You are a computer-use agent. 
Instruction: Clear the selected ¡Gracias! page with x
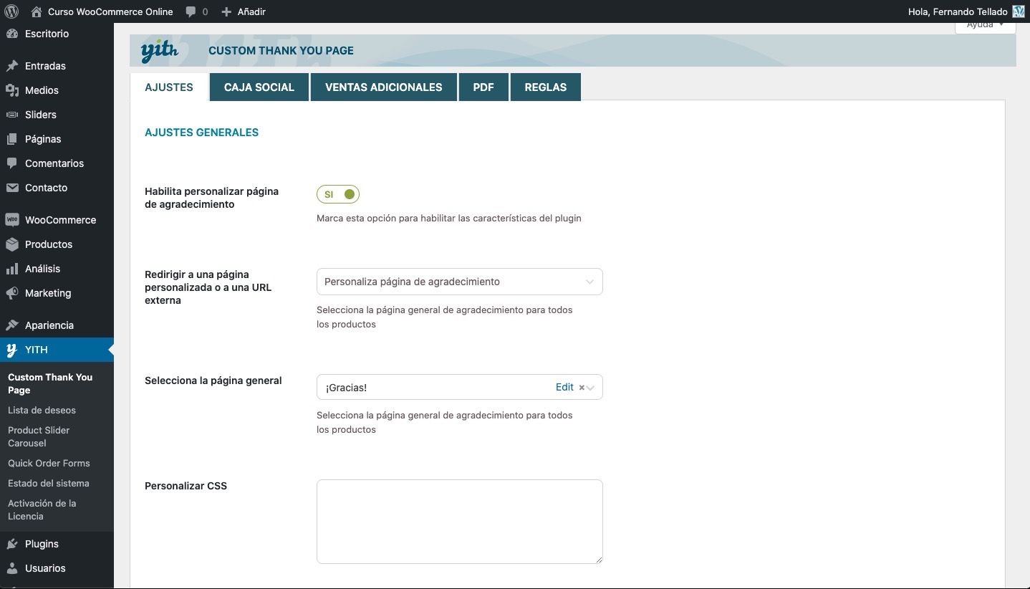[x=581, y=388]
